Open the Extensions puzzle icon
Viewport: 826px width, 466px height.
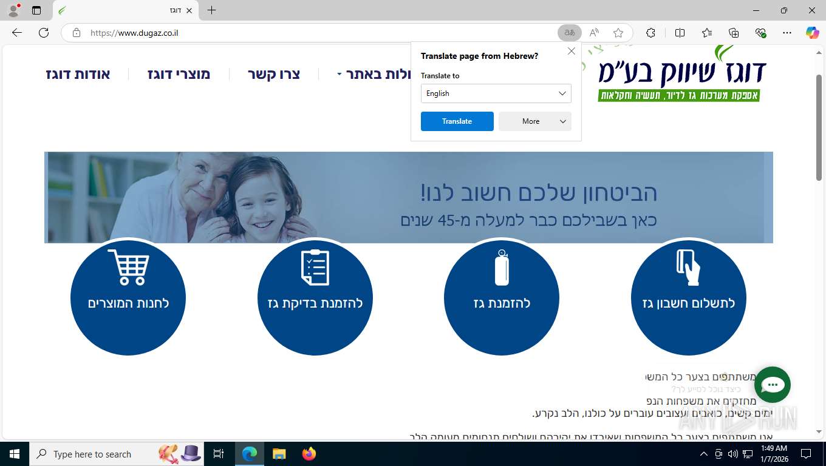[x=650, y=33]
